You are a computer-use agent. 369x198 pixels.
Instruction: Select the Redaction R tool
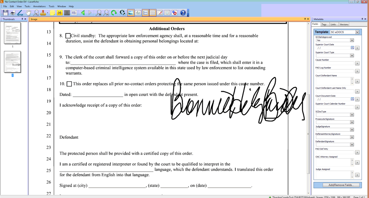[x=67, y=13]
